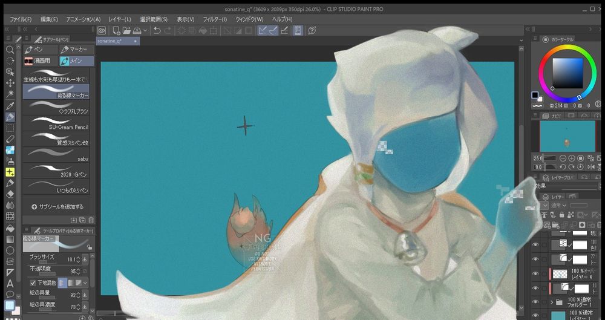This screenshot has height=320, width=605.
Task: Choose the 2020 Gペン brush
Action: (56, 171)
